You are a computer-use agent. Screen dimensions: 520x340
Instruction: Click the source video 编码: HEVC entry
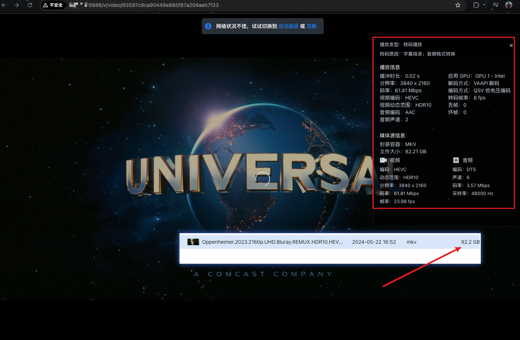[393, 170]
